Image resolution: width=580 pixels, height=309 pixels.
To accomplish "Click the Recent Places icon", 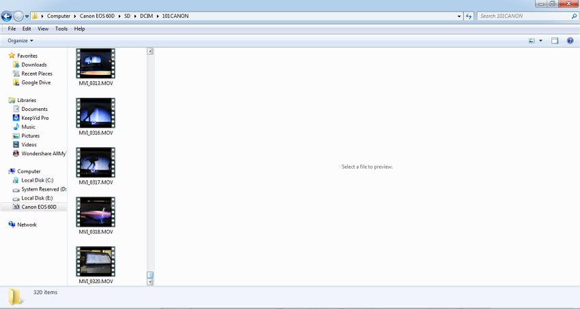I will 16,74.
